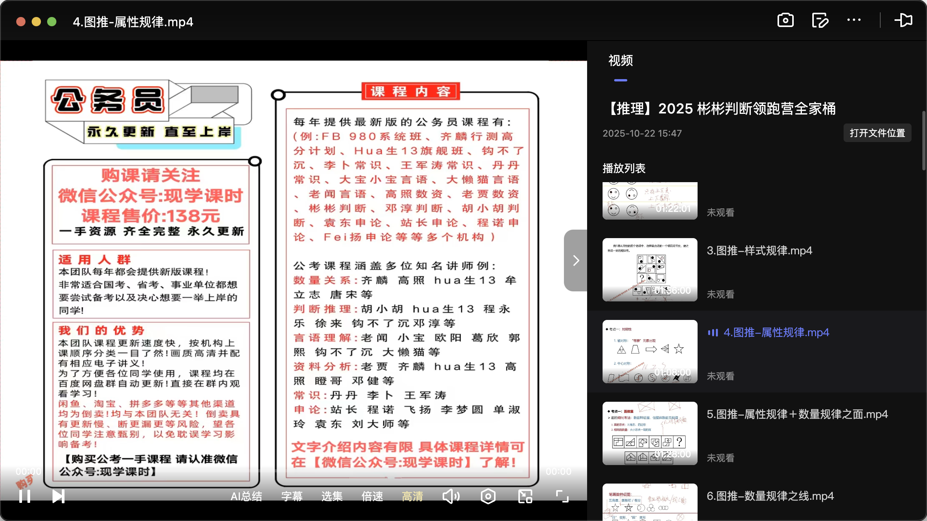Toggle subtitles with 字幕
The image size is (927, 521).
[x=292, y=496]
